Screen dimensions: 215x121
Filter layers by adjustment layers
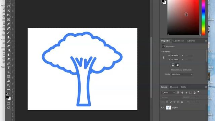[182, 93]
